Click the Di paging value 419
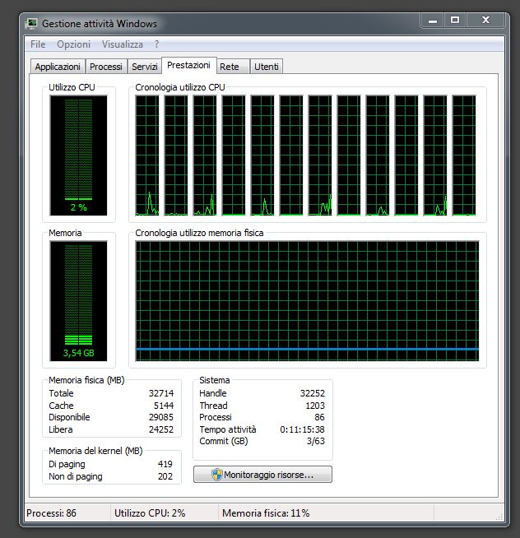Image resolution: width=520 pixels, height=538 pixels. 165,464
